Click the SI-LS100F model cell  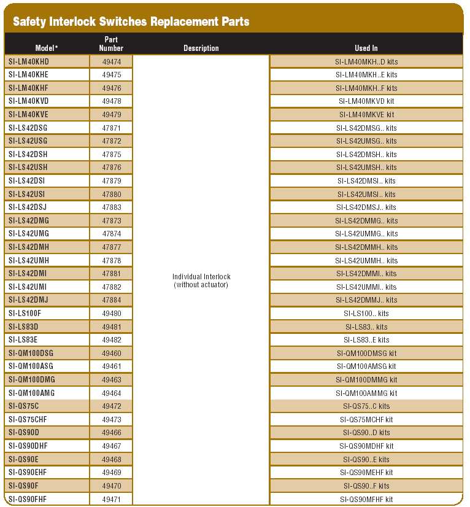pos(47,313)
